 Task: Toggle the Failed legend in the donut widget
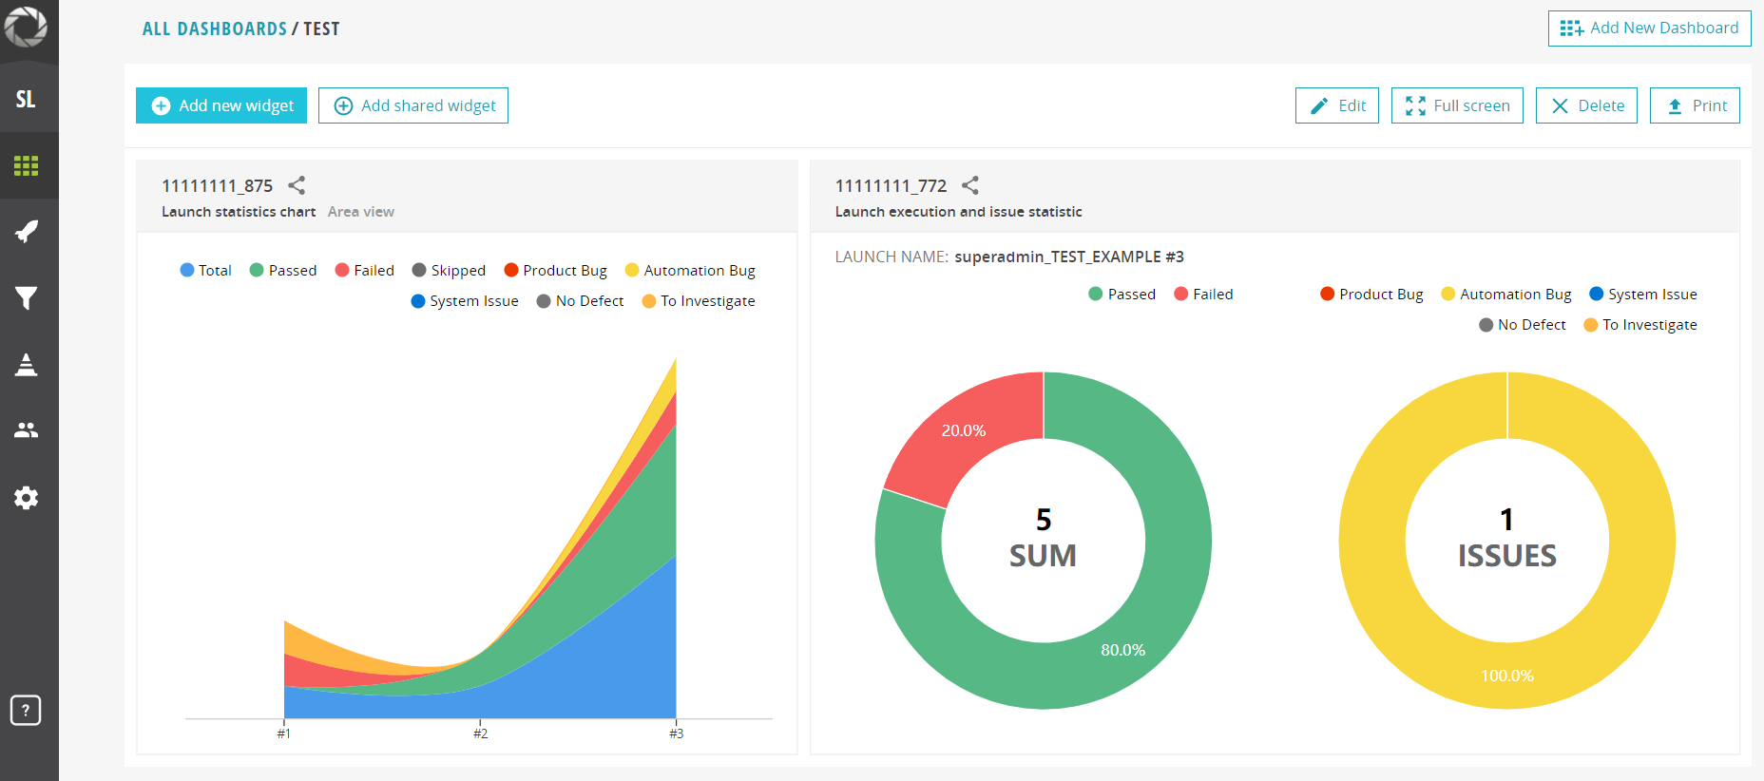pyautogui.click(x=1203, y=295)
